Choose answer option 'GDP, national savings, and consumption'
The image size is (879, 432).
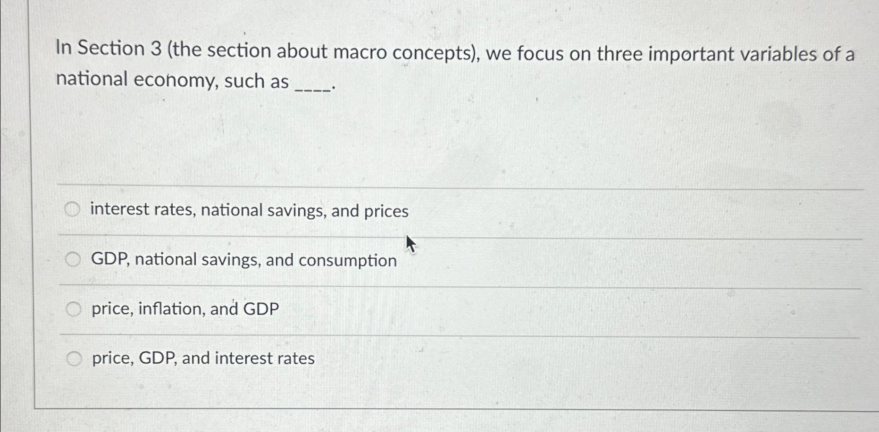[x=243, y=260]
